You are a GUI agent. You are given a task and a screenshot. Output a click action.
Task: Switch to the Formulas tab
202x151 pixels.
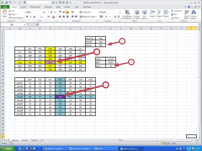click(48, 7)
